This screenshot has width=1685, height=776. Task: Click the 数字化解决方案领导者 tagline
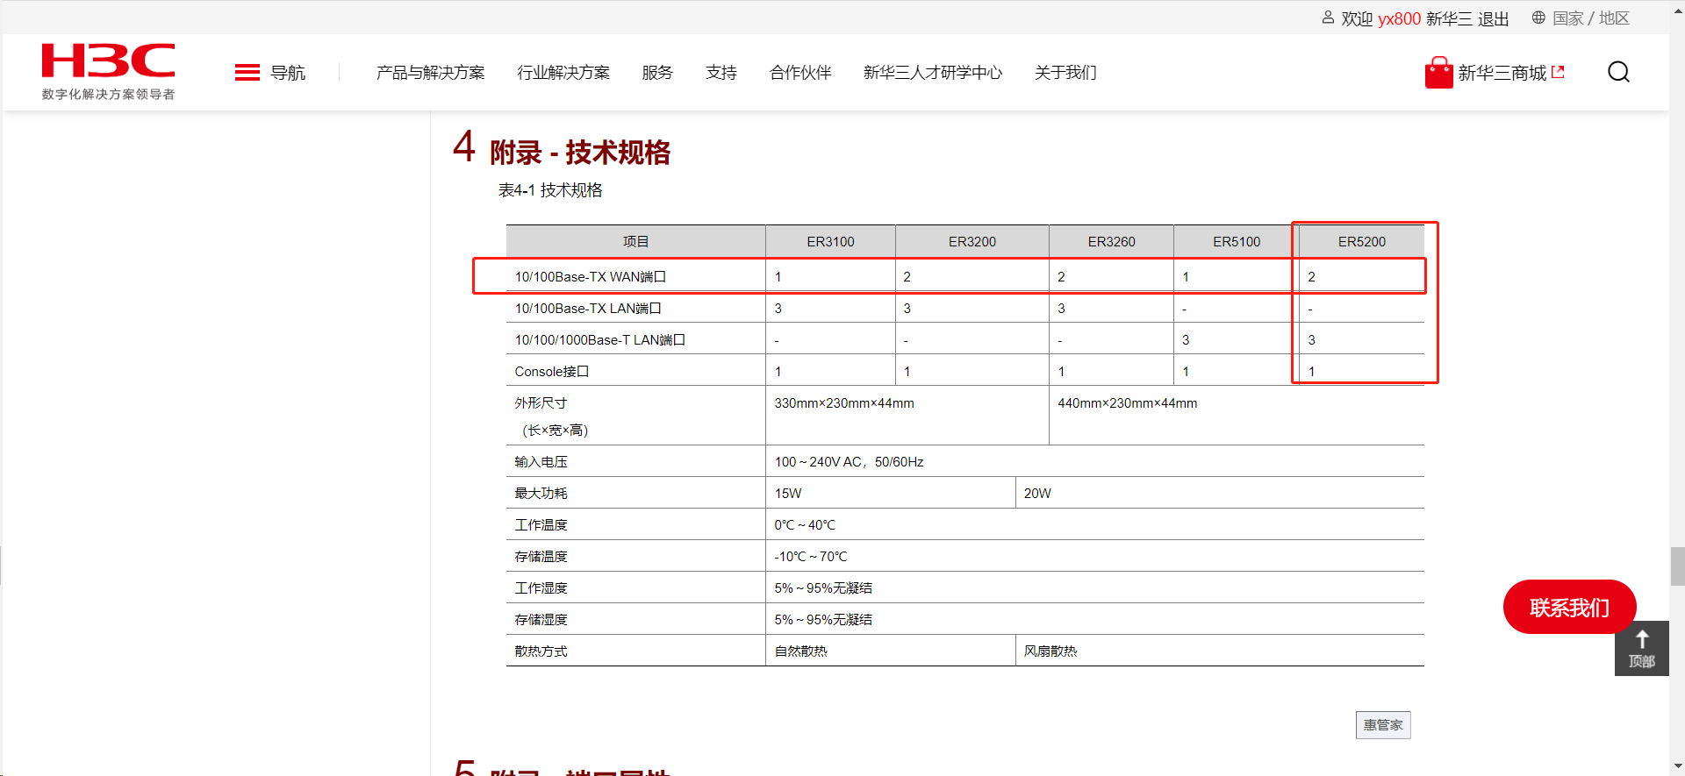(x=108, y=94)
